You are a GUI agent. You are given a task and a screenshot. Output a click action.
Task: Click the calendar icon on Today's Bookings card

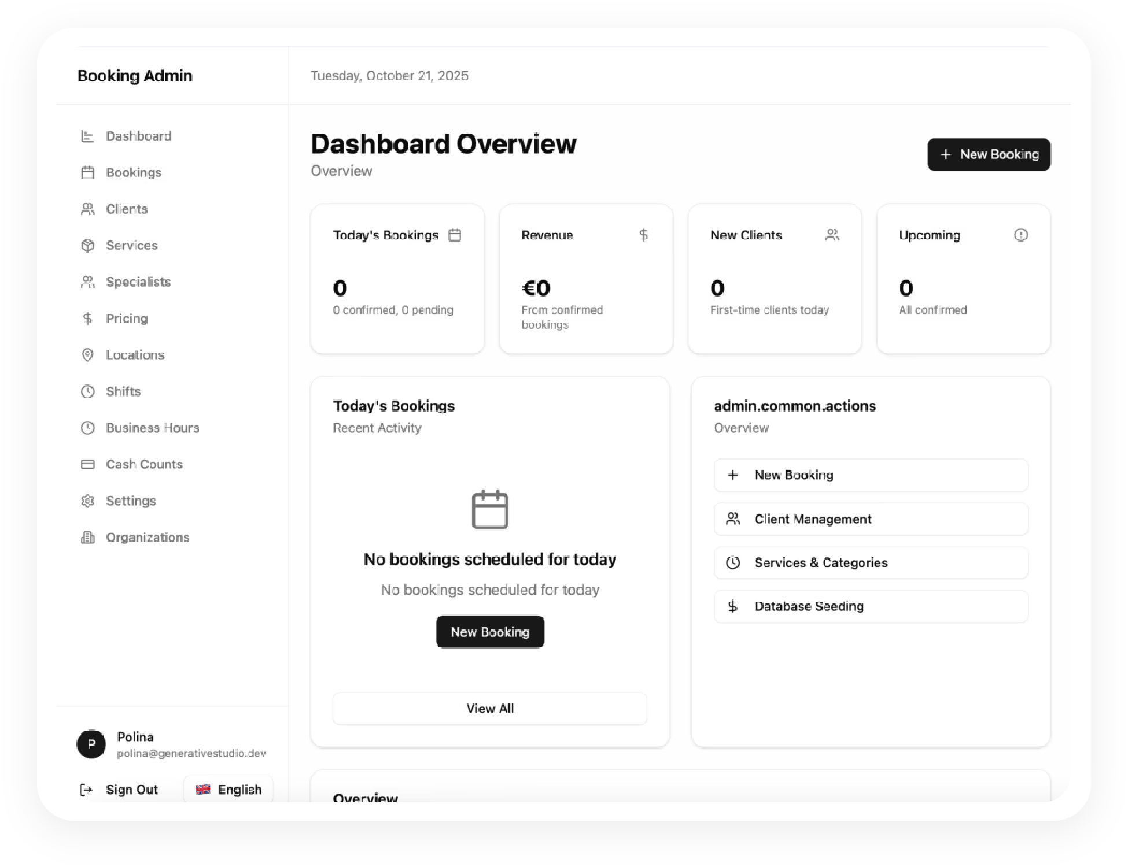[456, 235]
